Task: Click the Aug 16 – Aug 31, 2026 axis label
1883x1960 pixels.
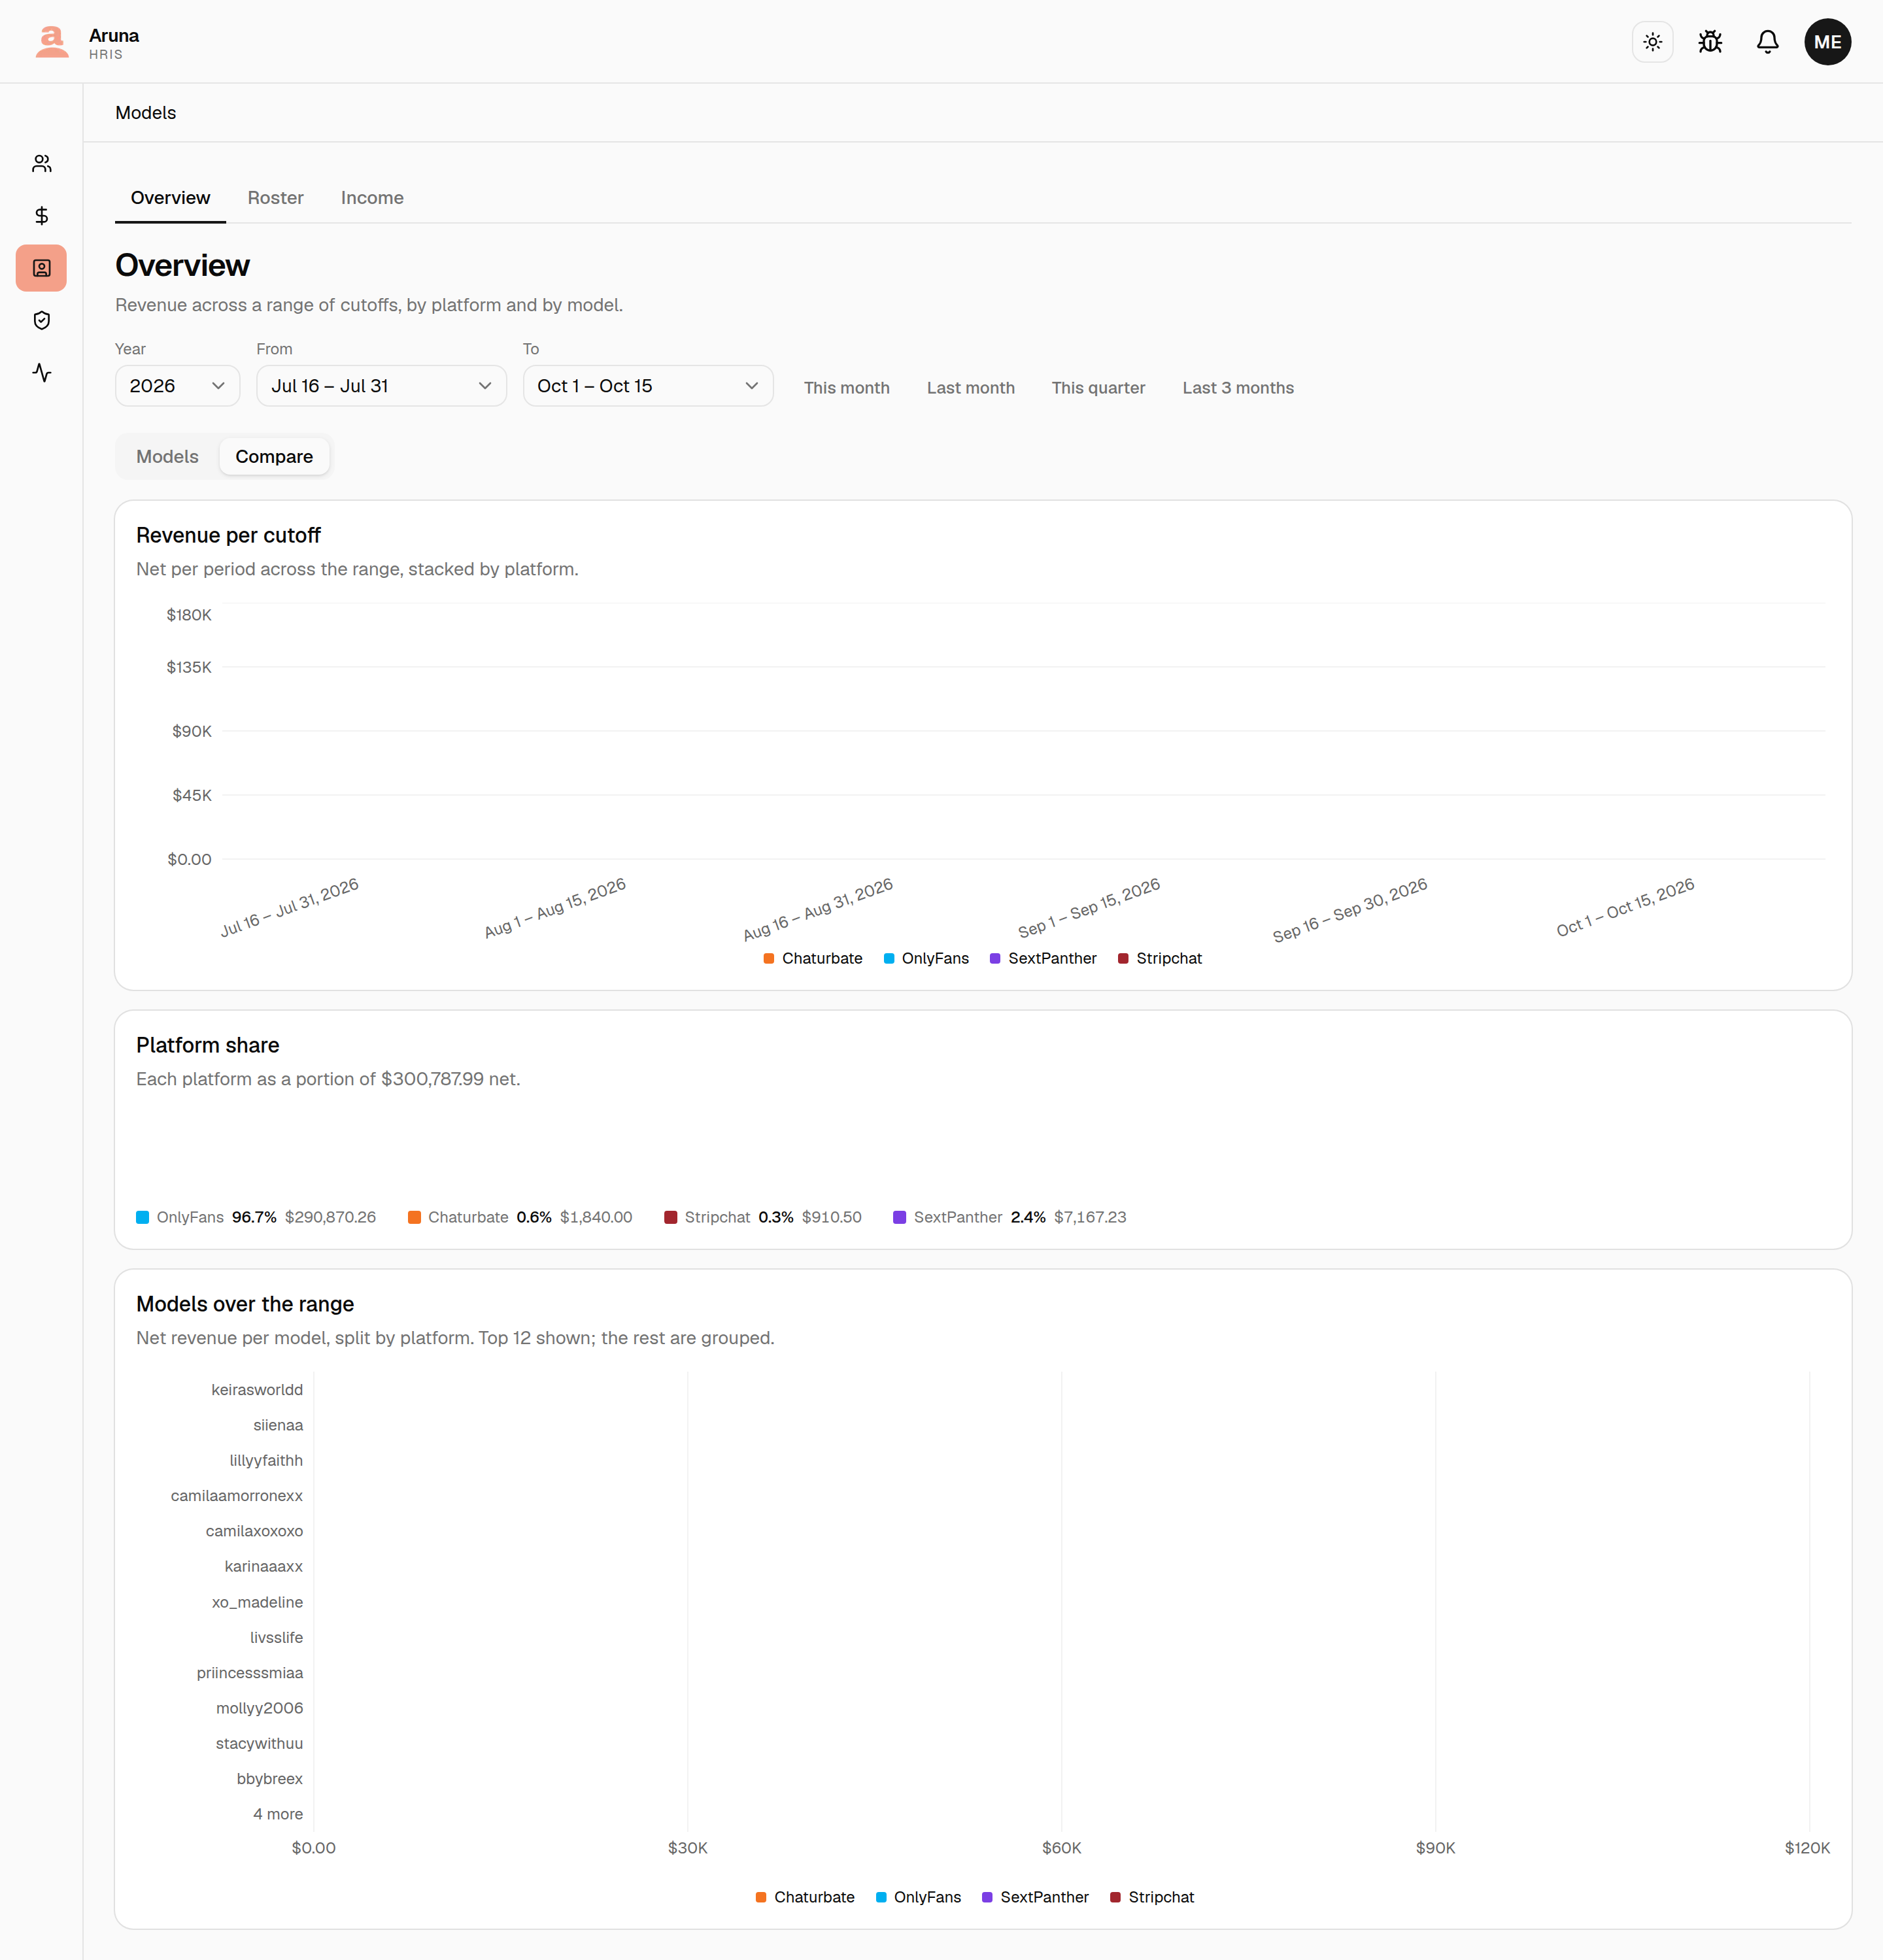Action: click(818, 909)
